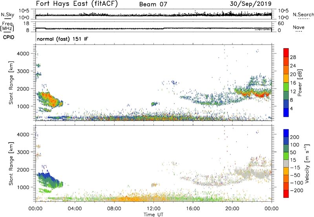Click 'Slant Range [km]' label of the power panel
Screen dimensions: 314x217
pyautogui.click(x=11, y=83)
